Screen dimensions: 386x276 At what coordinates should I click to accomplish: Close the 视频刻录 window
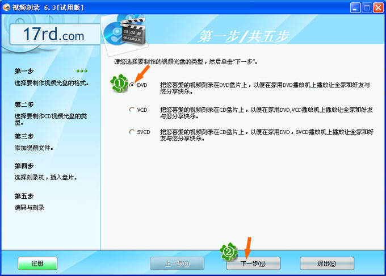click(x=378, y=7)
